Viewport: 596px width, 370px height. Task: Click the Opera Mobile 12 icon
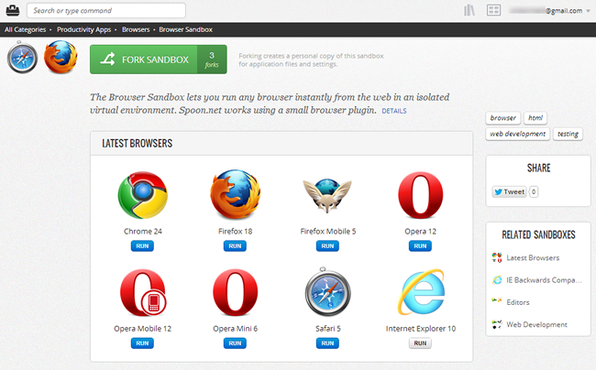point(143,292)
